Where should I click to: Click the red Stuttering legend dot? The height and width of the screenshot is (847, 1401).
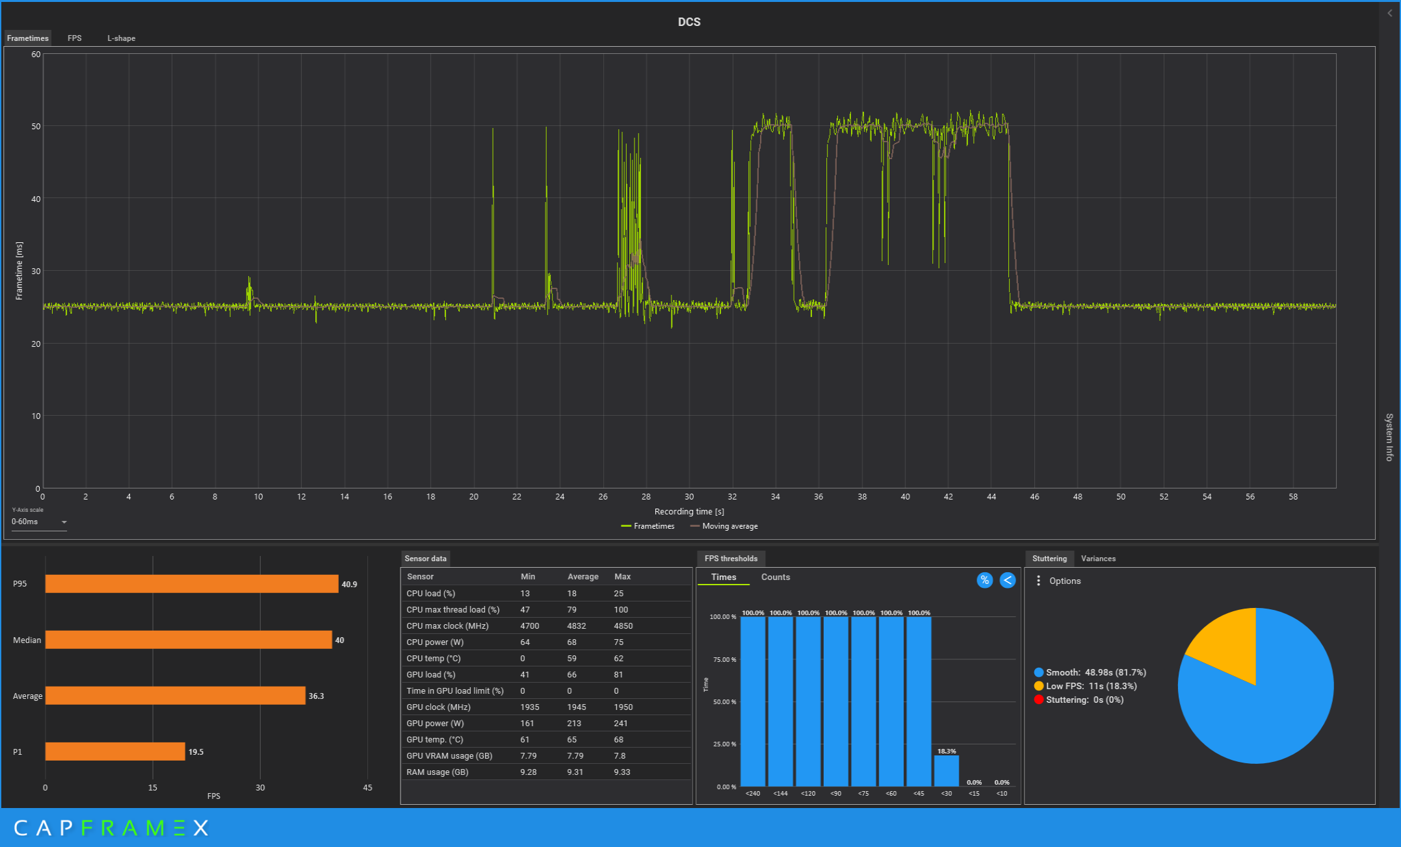[1039, 700]
